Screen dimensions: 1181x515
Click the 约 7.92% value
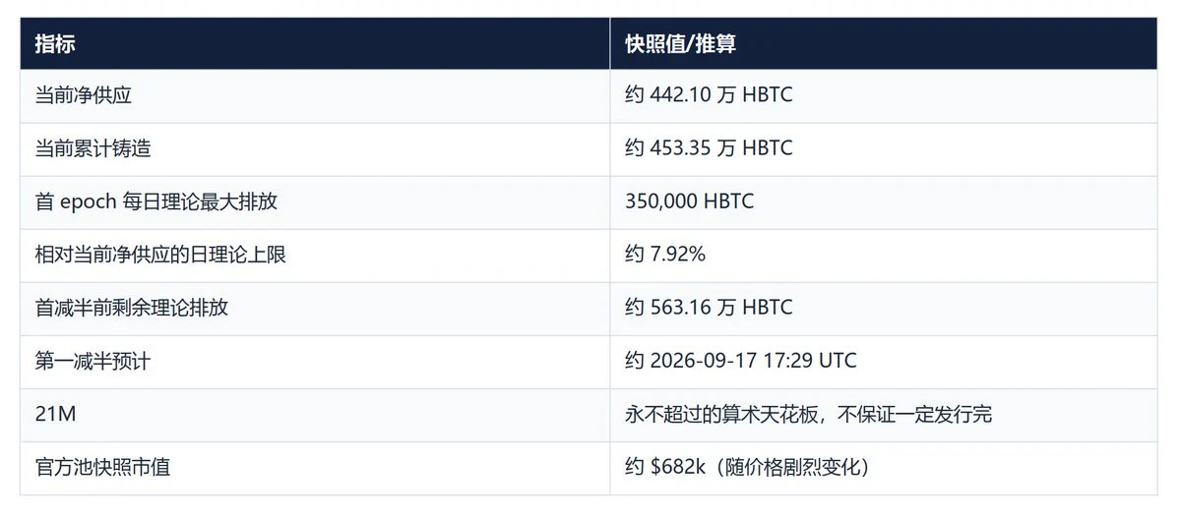(x=665, y=255)
